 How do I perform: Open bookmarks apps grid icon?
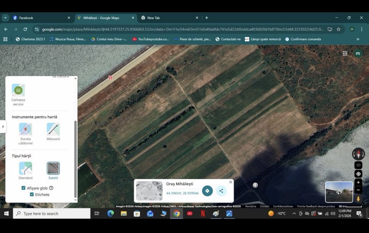click(x=5, y=39)
